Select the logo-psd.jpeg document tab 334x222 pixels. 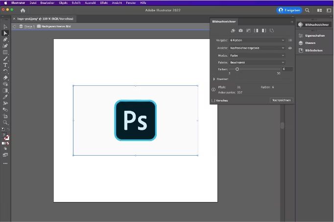tap(45, 19)
